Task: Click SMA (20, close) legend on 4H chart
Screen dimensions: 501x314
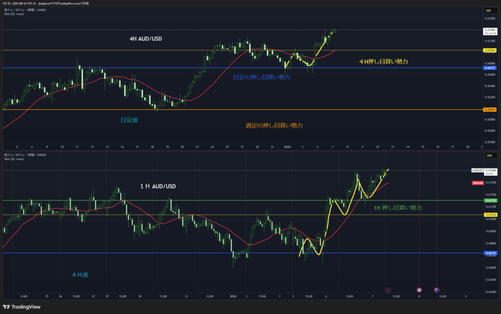Action: [x=15, y=14]
